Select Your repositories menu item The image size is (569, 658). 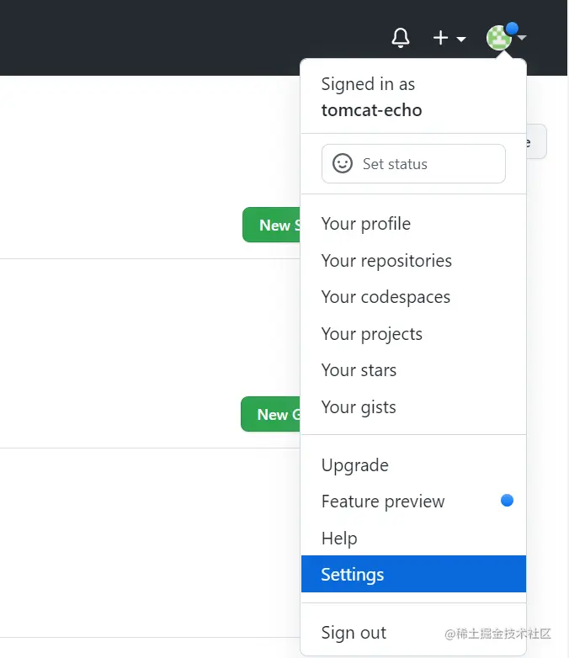pyautogui.click(x=386, y=261)
